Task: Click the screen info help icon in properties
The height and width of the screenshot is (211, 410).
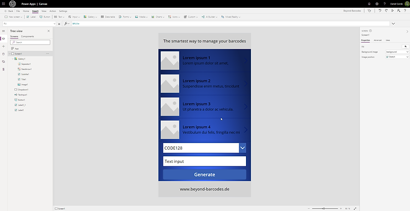Action: tap(370, 31)
